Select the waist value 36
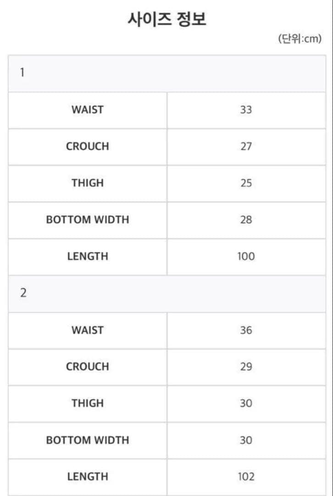Screen dimensions: 333x496 [x=246, y=330]
